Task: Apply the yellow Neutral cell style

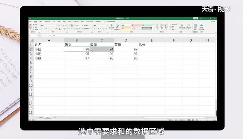Action: pos(126,28)
